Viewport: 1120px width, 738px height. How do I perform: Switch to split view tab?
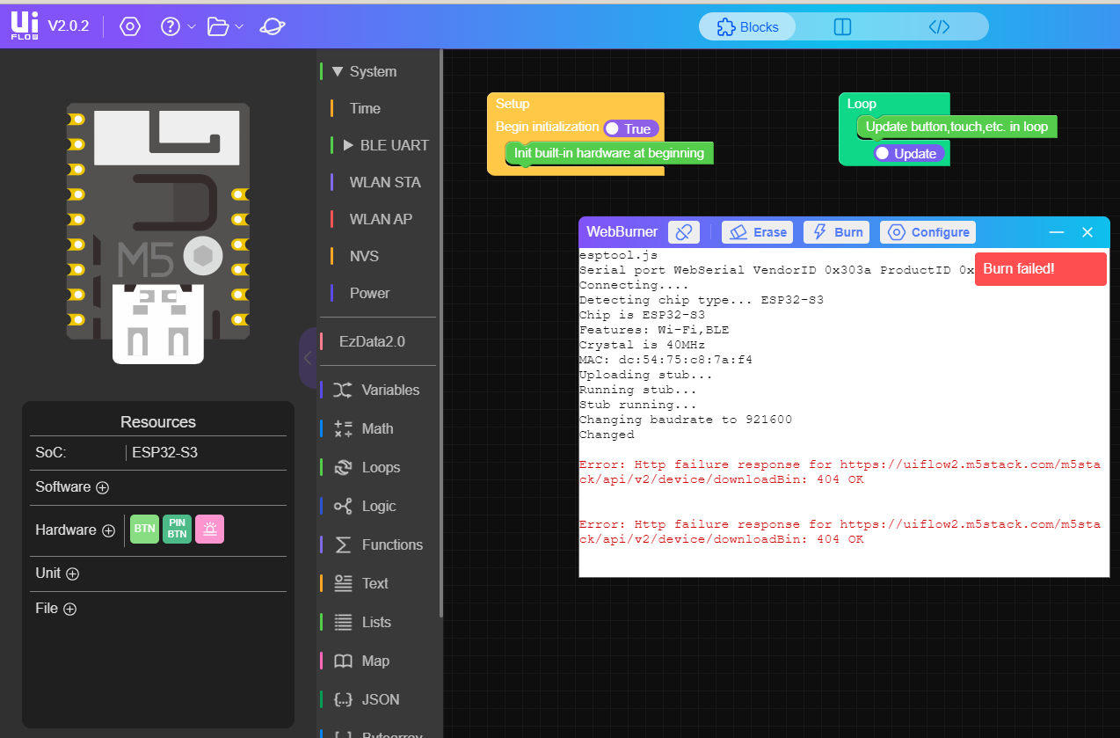842,27
